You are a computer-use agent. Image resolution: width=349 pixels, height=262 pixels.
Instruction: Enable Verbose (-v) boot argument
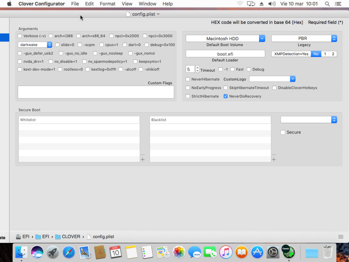[20, 36]
